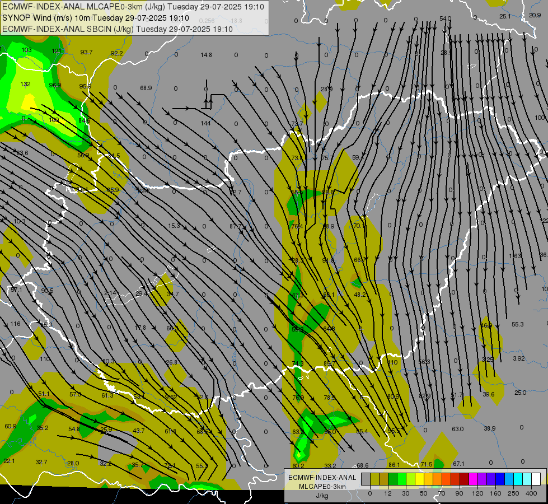Viewport: 548px width, 504px height.
Task: Click the map value 20.9
Action: [x=535, y=15]
